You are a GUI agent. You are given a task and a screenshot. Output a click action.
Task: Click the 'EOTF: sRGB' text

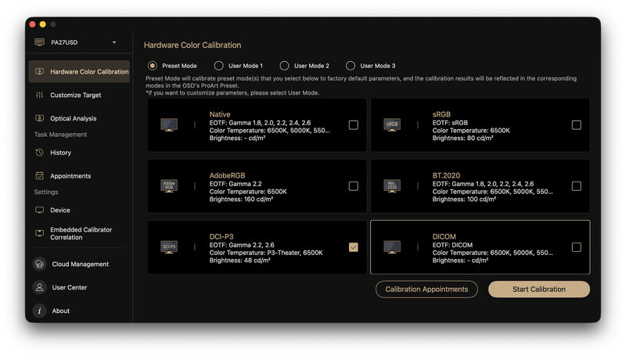(x=450, y=123)
